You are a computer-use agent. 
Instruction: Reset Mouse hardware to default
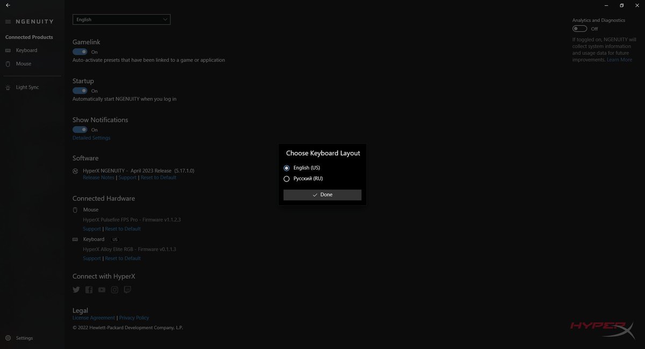(123, 229)
